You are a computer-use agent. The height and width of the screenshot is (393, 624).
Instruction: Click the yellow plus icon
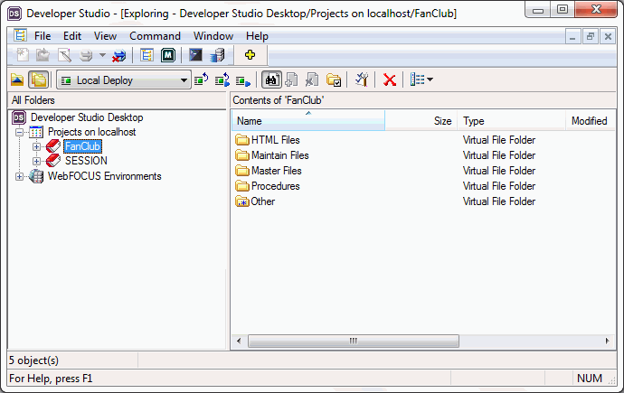[x=250, y=55]
